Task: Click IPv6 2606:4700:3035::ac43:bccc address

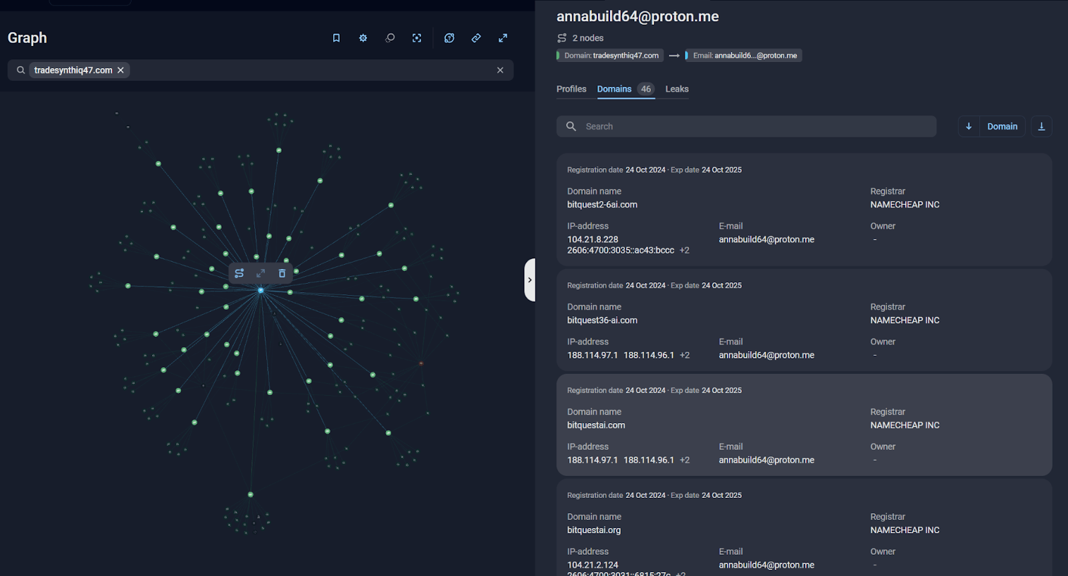Action: point(621,250)
